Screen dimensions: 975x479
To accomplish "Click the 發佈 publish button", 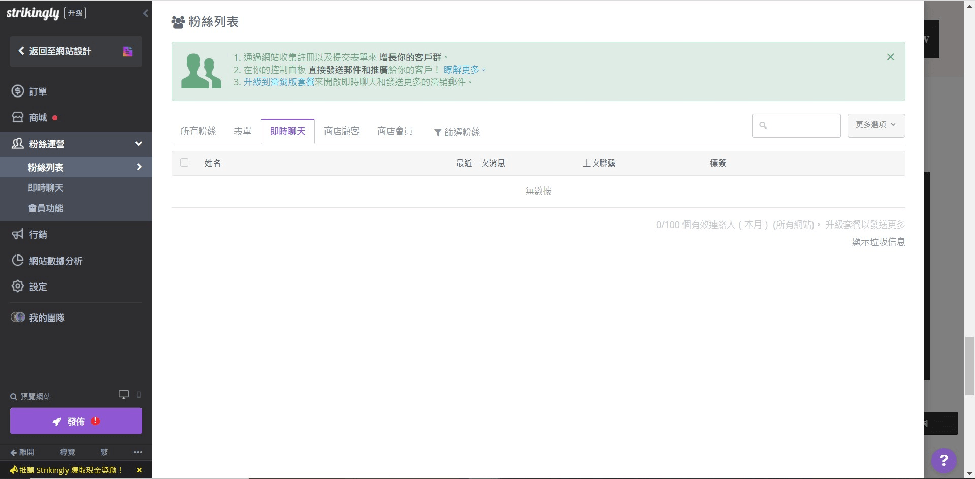I will (x=76, y=421).
